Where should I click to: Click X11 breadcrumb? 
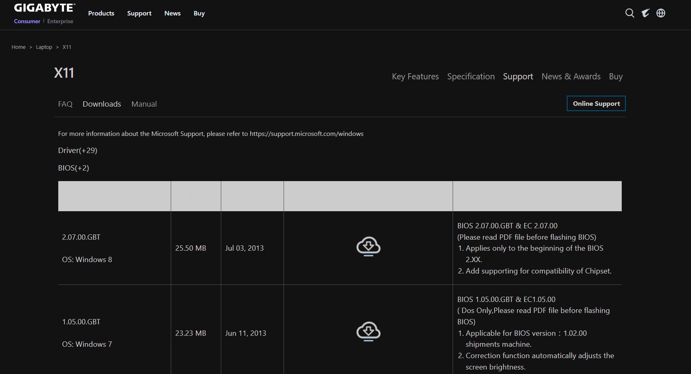point(67,47)
